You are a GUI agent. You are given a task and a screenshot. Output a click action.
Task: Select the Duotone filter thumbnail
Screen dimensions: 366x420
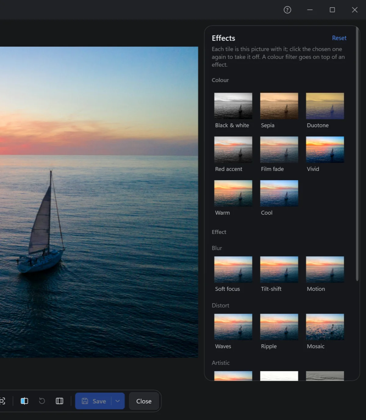point(325,106)
